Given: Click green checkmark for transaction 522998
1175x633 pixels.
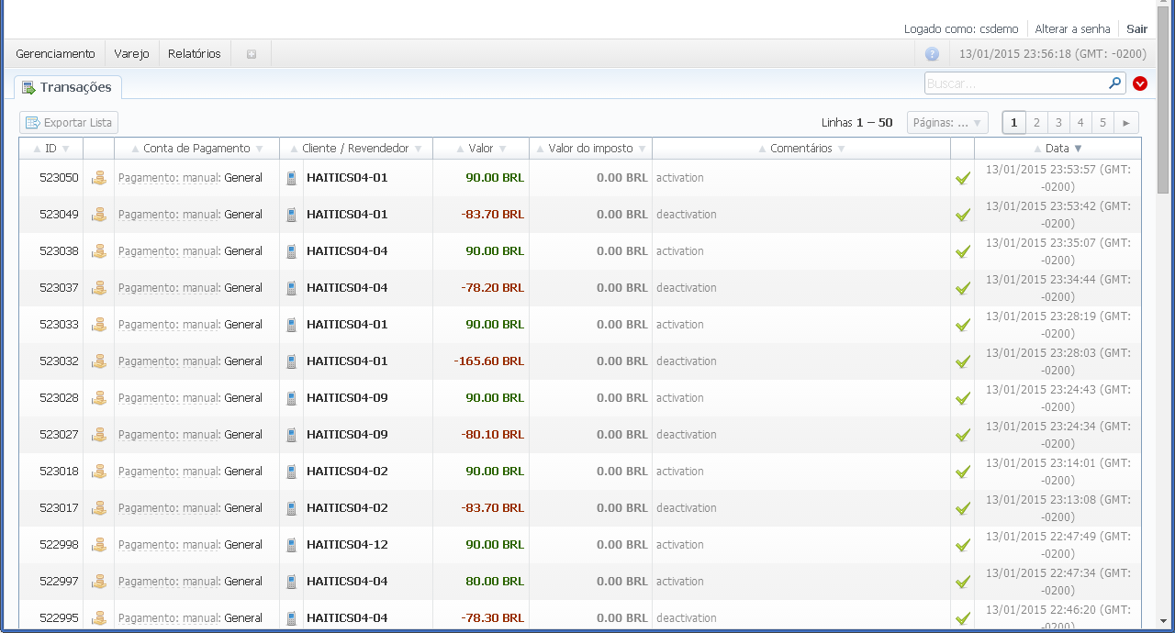Looking at the screenshot, I should point(963,545).
